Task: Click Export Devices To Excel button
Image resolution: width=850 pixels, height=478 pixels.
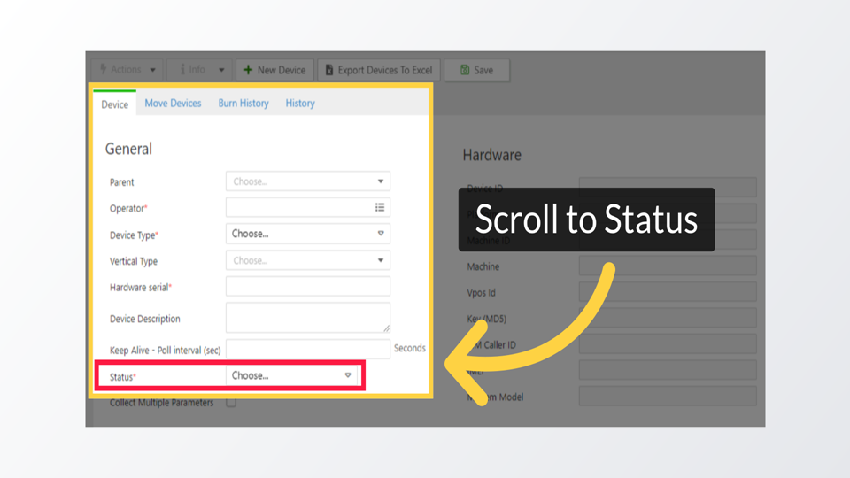Action: pos(379,70)
